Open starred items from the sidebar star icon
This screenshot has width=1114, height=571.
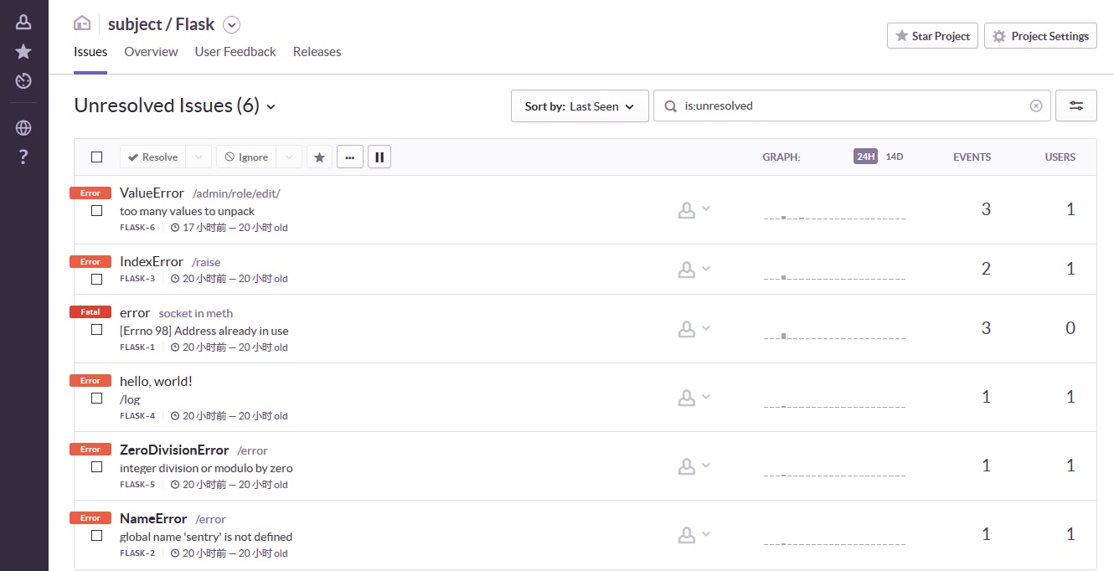coord(23,52)
